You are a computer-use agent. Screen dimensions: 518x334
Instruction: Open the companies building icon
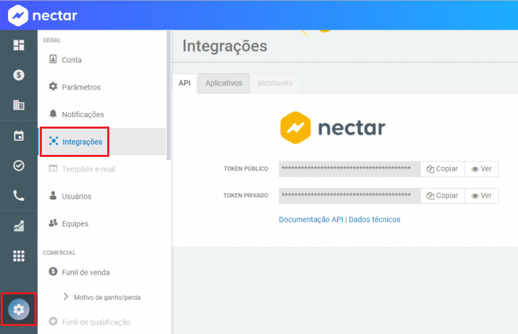(19, 105)
